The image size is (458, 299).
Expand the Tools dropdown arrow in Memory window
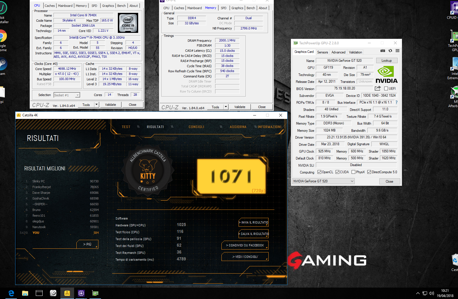pos(226,107)
